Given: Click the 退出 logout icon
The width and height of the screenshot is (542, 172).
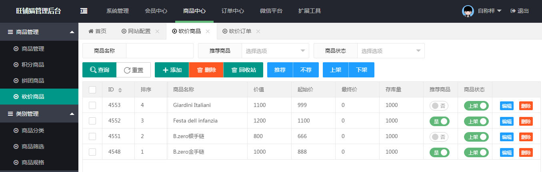Looking at the screenshot, I should pyautogui.click(x=513, y=11).
